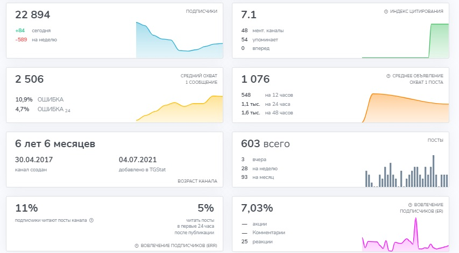459x253 pixels.
Task: Click info icon beside СРЕДНЕЕ ОБЪЯВЛЕНИЕ heading
Action: [x=389, y=76]
